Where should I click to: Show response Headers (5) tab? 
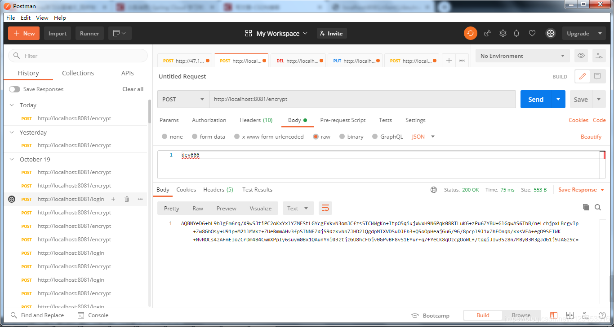coord(218,190)
